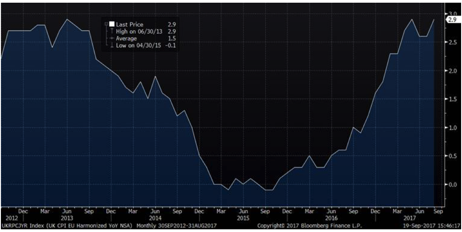Collapse the legend tree expander box

106,24
